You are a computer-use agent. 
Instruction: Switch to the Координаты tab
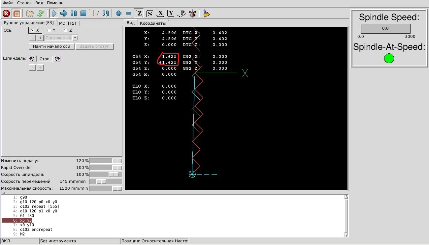pyautogui.click(x=153, y=23)
